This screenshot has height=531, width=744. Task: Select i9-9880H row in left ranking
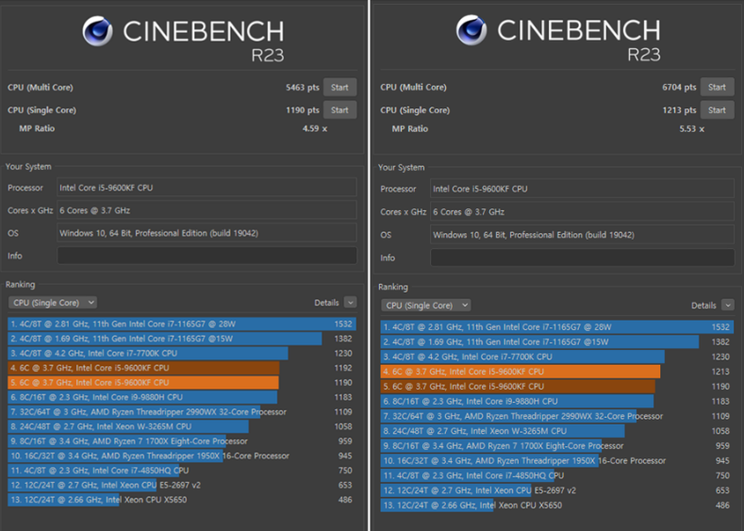[x=182, y=397]
